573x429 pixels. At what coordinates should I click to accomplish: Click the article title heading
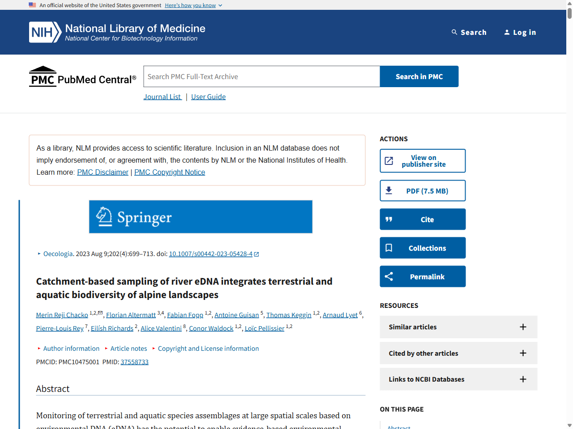[x=184, y=288]
